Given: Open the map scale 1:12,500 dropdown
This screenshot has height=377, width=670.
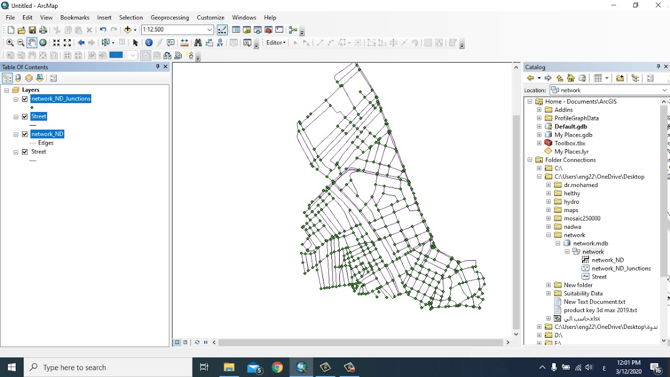Looking at the screenshot, I should pos(209,30).
